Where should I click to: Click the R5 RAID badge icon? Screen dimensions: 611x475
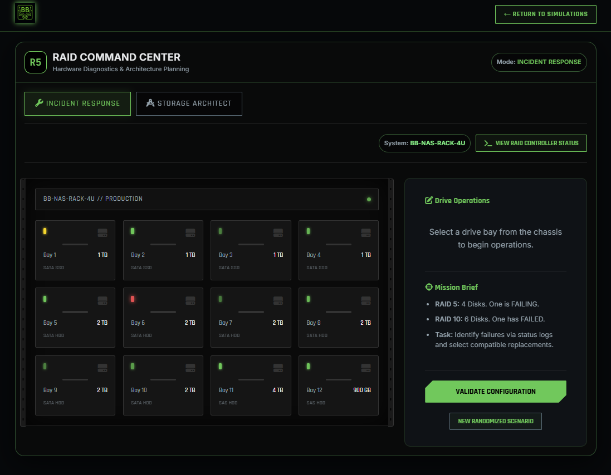(35, 62)
